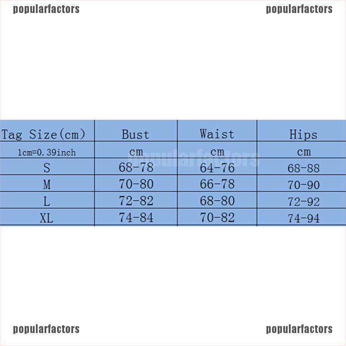The image size is (346, 346).
Task: Select the Bust column header
Action: tap(135, 134)
